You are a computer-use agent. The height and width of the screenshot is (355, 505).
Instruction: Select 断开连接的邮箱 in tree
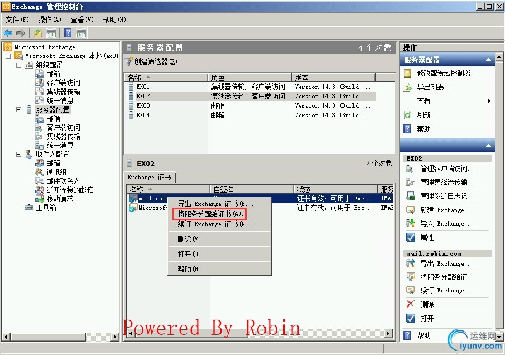tap(70, 190)
